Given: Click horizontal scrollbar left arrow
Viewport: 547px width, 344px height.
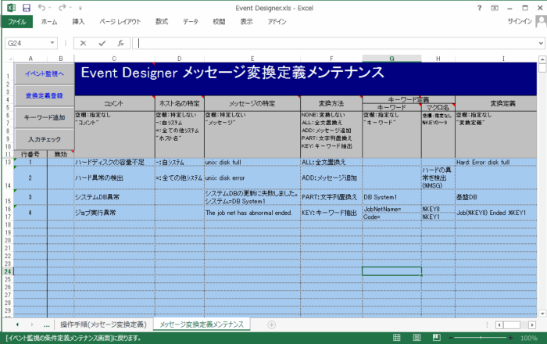Looking at the screenshot, I should pyautogui.click(x=499, y=325).
